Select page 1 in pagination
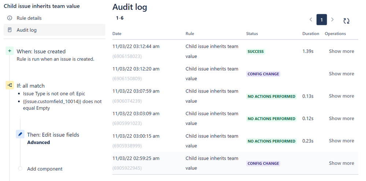Image resolution: width=366 pixels, height=181 pixels. pos(321,20)
